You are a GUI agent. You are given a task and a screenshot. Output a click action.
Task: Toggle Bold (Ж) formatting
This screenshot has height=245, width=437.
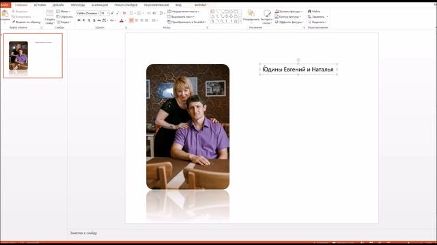[79, 20]
